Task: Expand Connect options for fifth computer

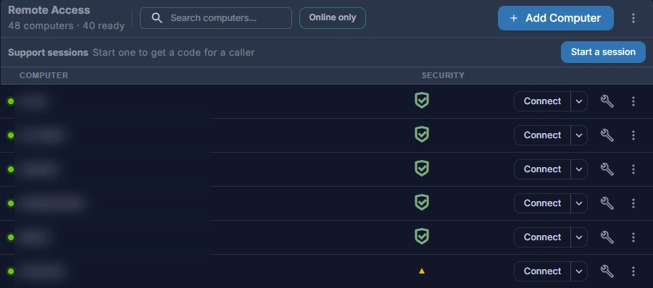Action: [579, 237]
